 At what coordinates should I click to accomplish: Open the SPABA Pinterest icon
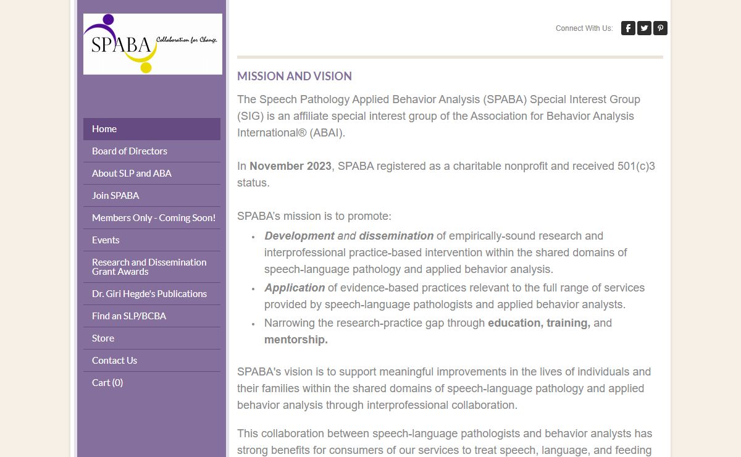point(660,28)
